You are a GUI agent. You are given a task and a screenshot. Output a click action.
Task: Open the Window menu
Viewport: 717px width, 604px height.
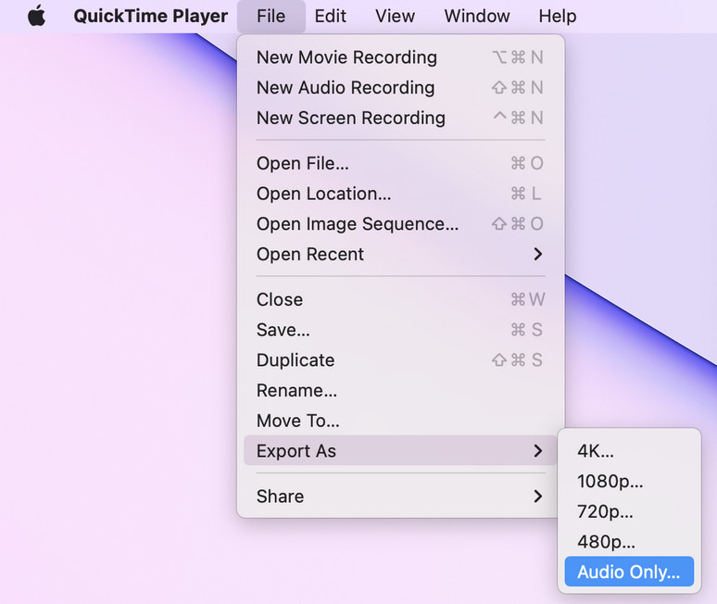coord(477,16)
